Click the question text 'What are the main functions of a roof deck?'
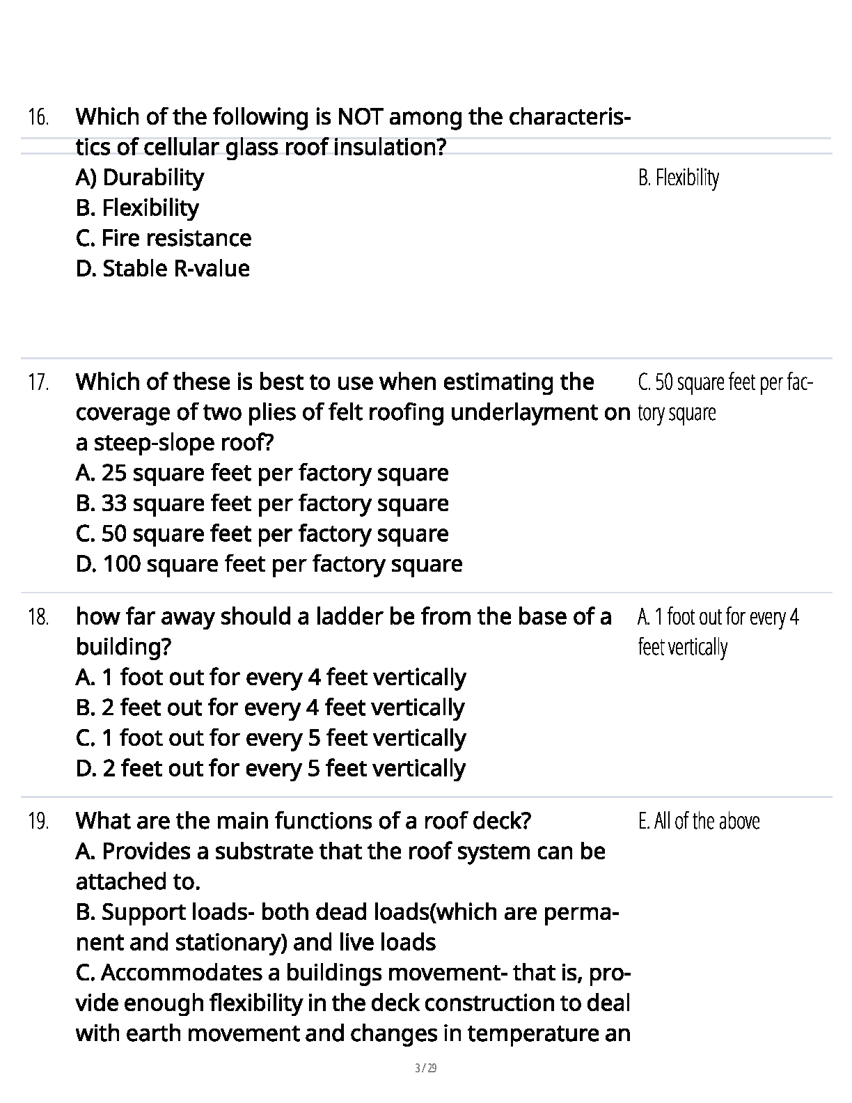The image size is (852, 1103). click(x=303, y=821)
